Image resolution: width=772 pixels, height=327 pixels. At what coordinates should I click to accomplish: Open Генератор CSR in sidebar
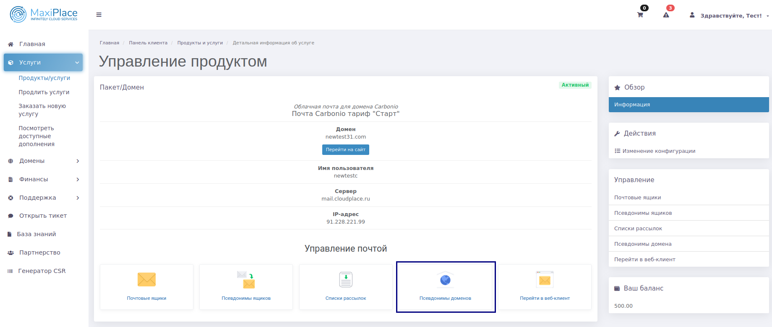42,271
